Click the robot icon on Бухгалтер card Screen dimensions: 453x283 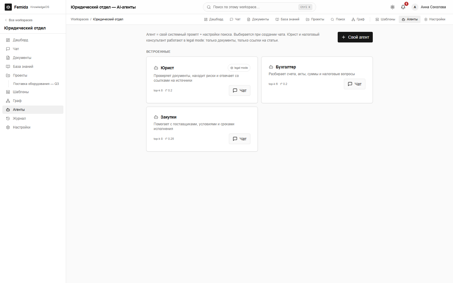tap(271, 67)
